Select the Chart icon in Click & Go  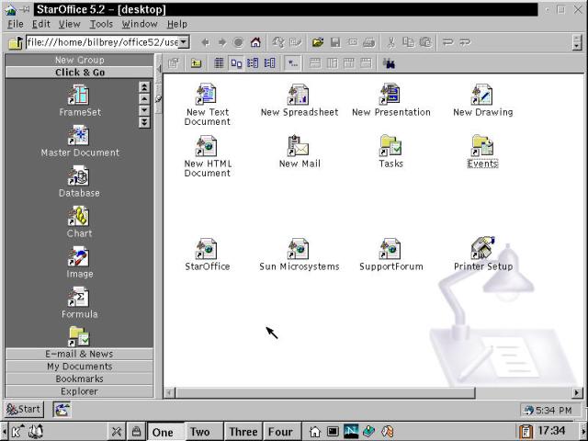coord(79,217)
